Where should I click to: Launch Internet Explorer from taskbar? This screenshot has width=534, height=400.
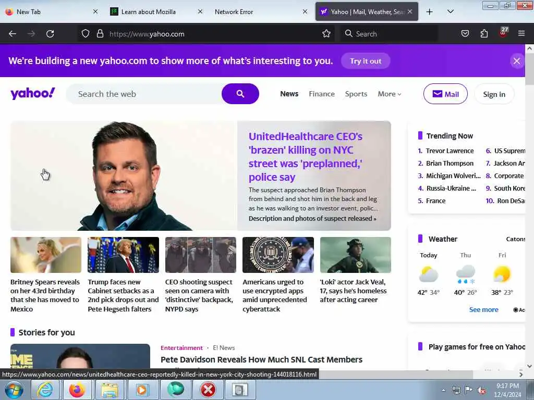45,390
